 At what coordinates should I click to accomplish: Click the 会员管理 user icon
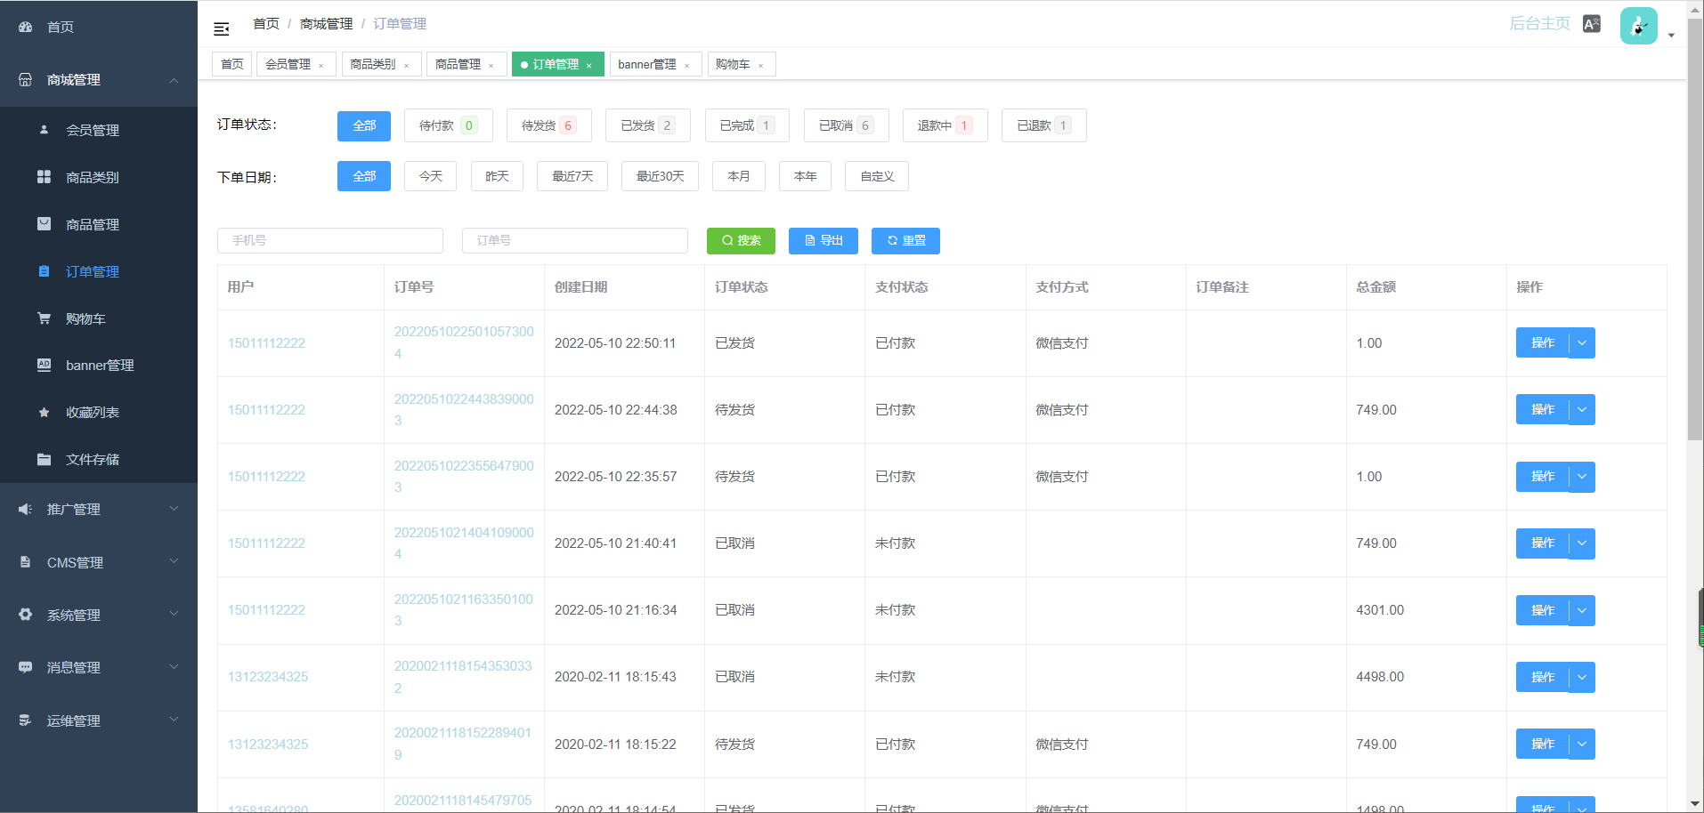tap(45, 129)
